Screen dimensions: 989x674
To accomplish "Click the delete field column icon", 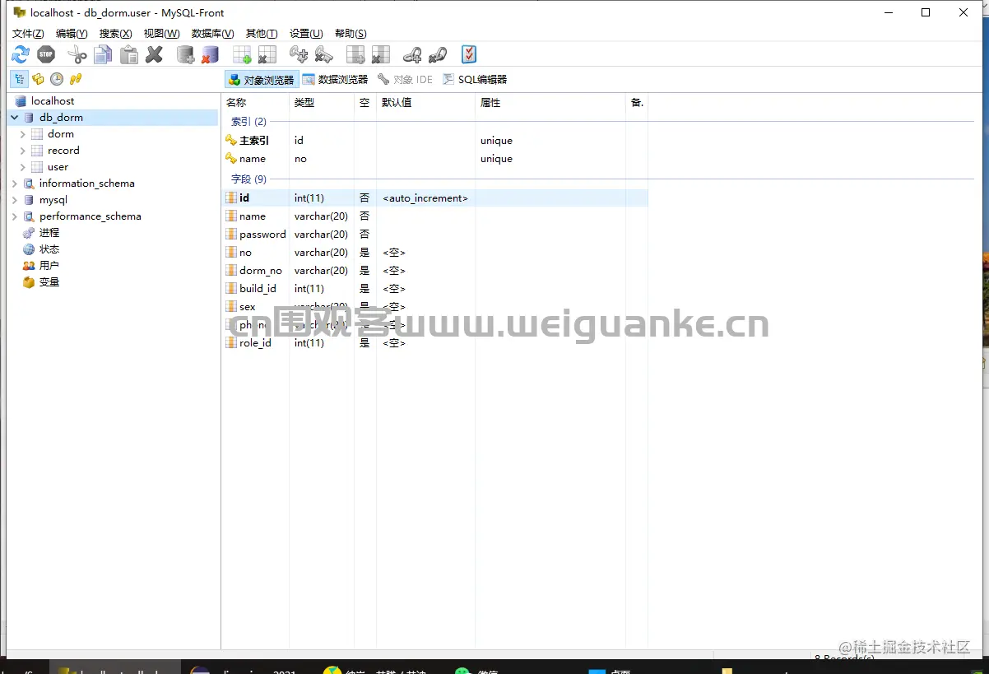I will pyautogui.click(x=380, y=55).
